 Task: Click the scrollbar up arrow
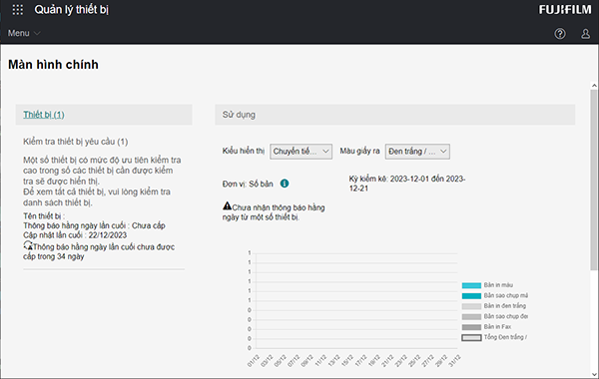(594, 86)
